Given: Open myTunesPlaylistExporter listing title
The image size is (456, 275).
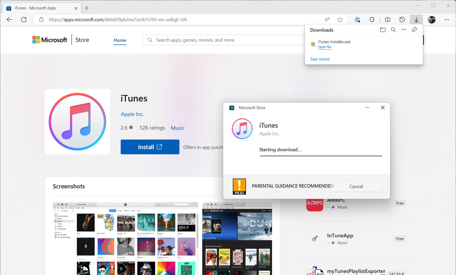Looking at the screenshot, I should 356,271.
